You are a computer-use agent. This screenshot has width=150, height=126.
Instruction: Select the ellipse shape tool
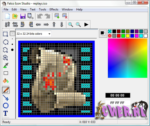point(6,106)
